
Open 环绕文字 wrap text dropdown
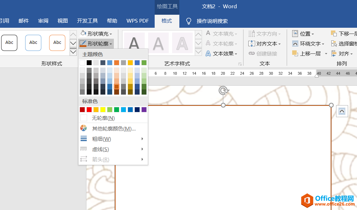(308, 44)
